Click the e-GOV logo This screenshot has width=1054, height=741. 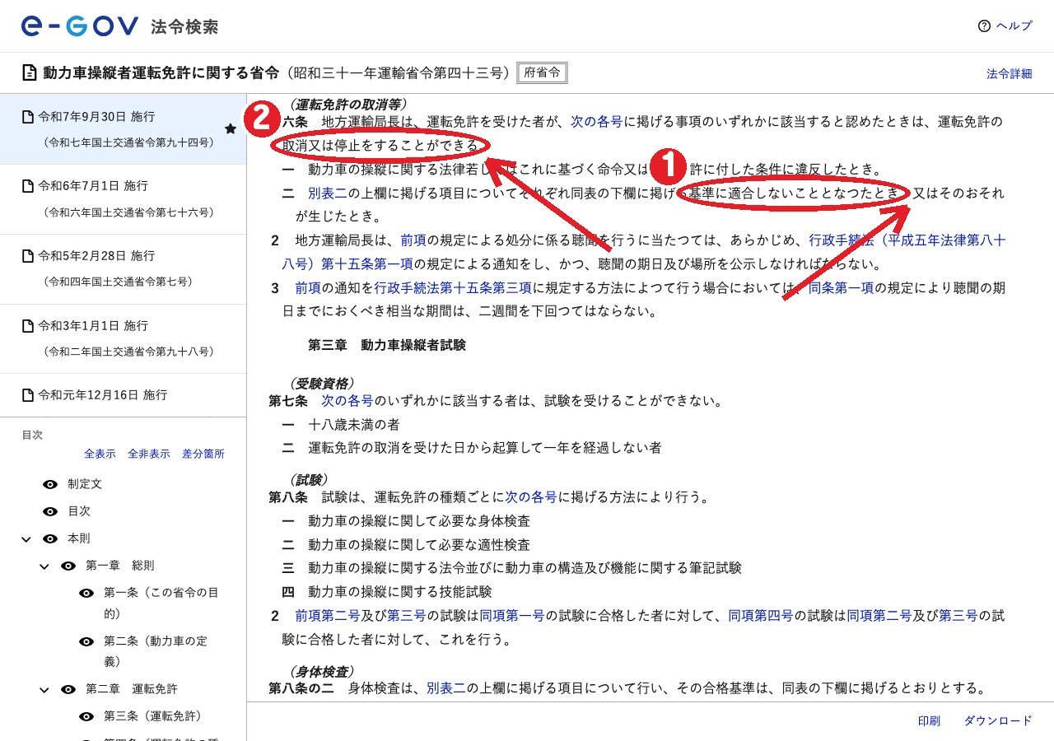point(80,26)
